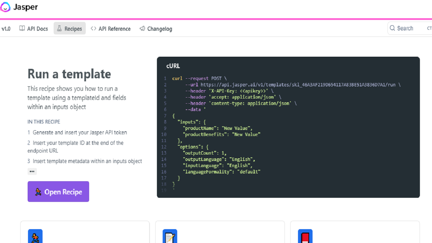Click the "productName" code line
This screenshot has height=243, width=432.
pos(218,128)
